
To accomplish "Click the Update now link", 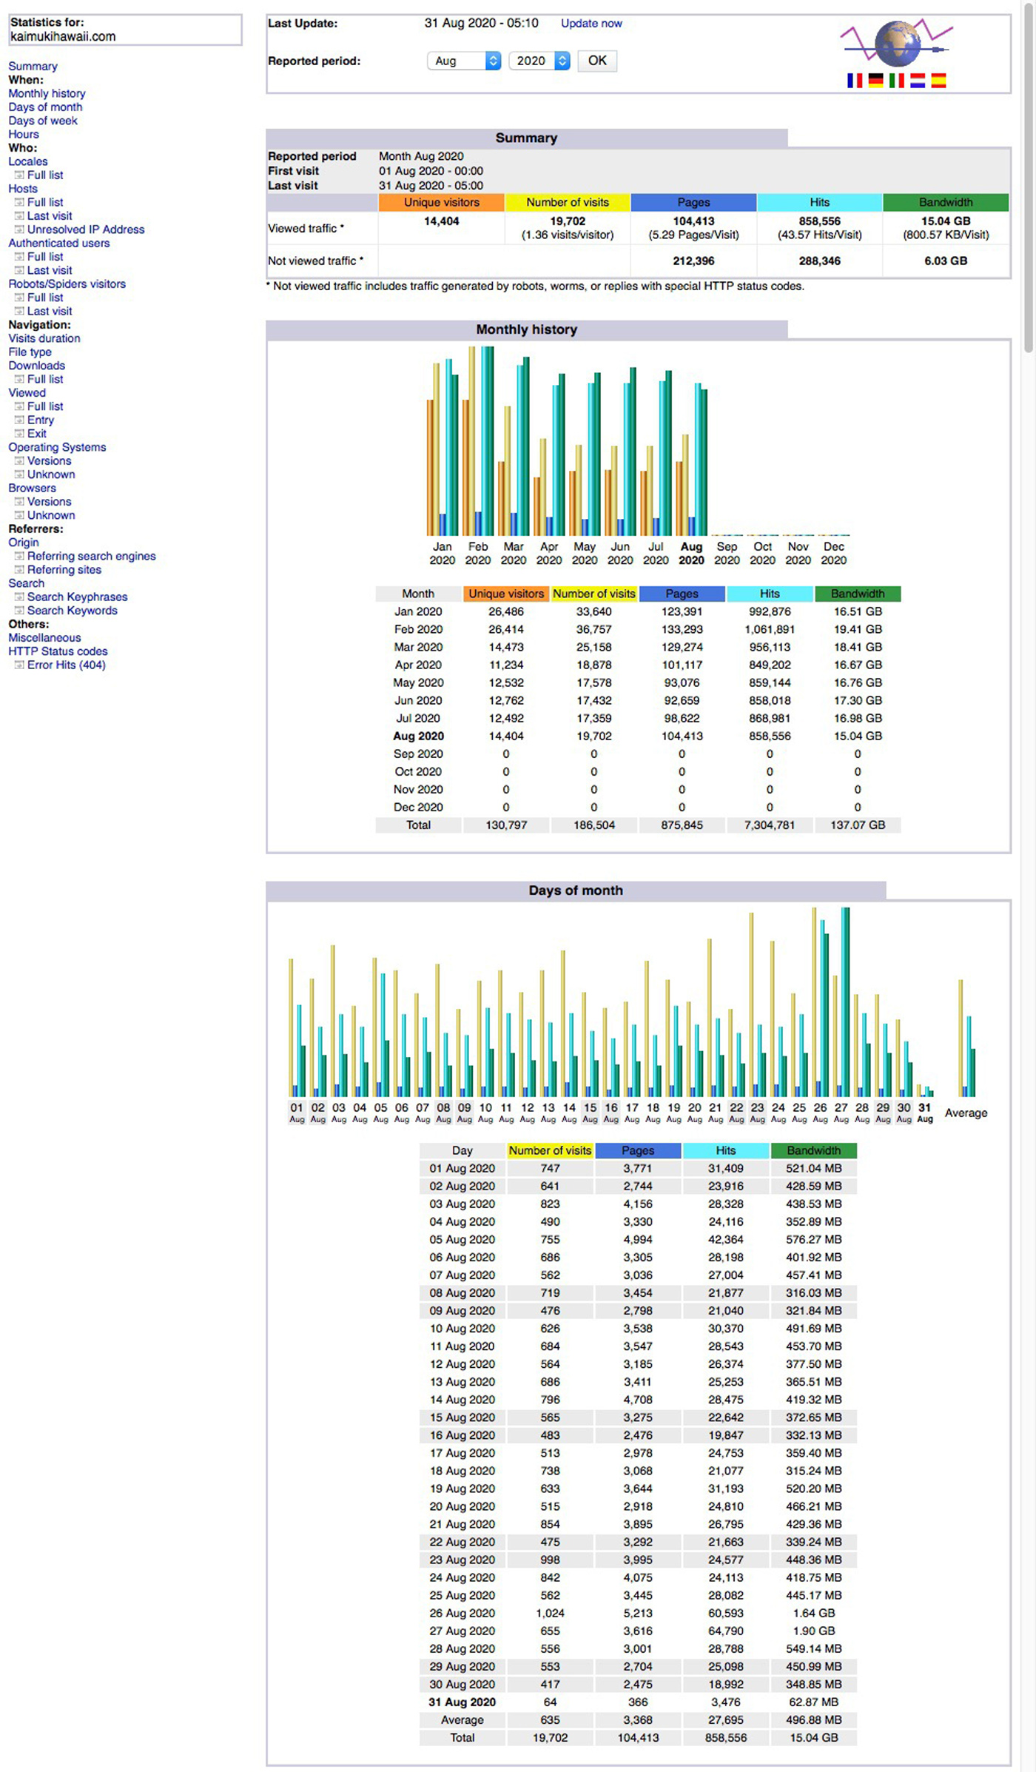I will [x=591, y=24].
